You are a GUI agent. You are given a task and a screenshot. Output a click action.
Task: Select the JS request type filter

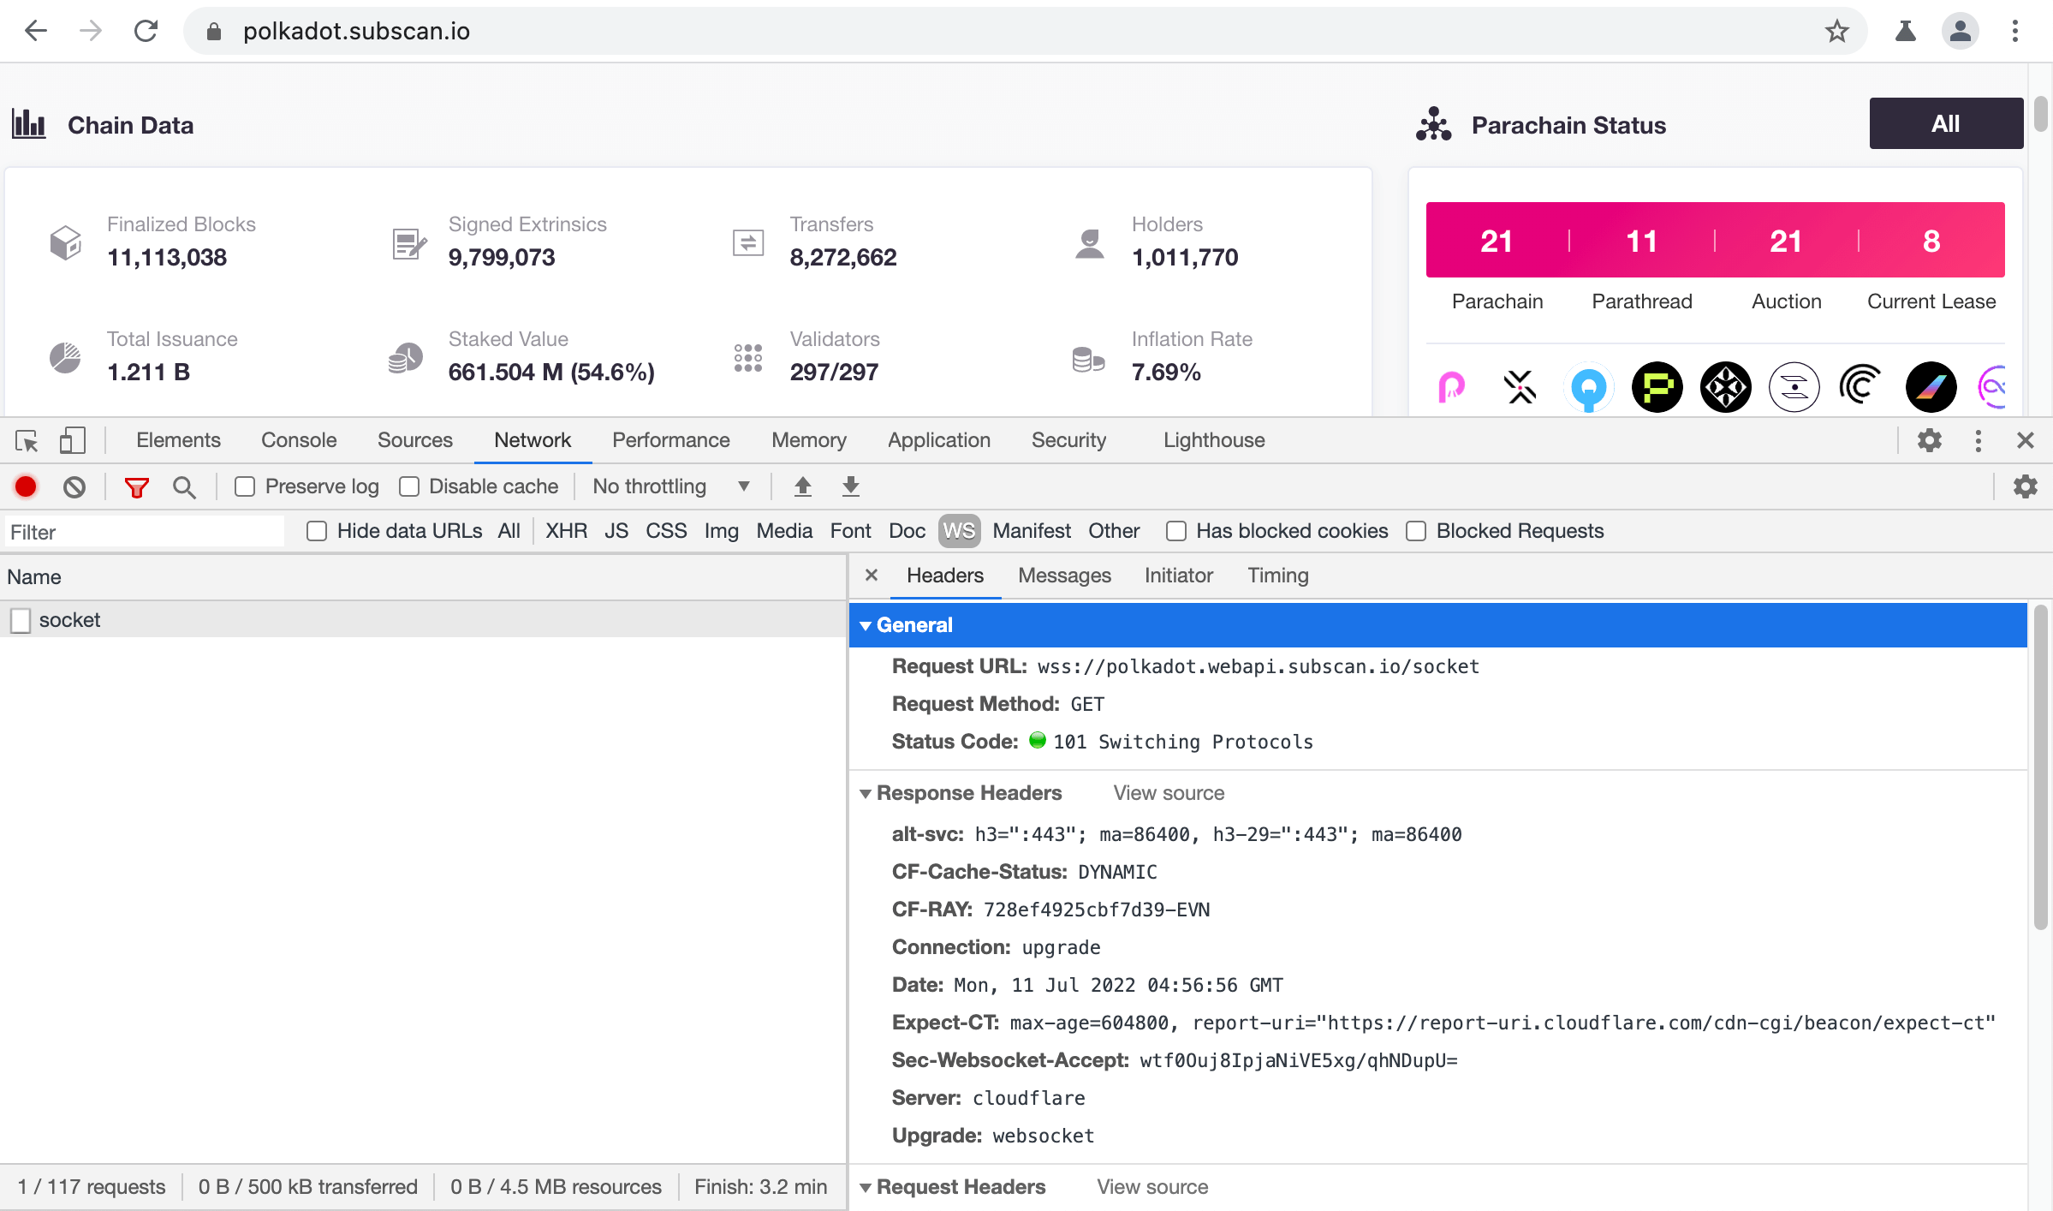pyautogui.click(x=616, y=531)
